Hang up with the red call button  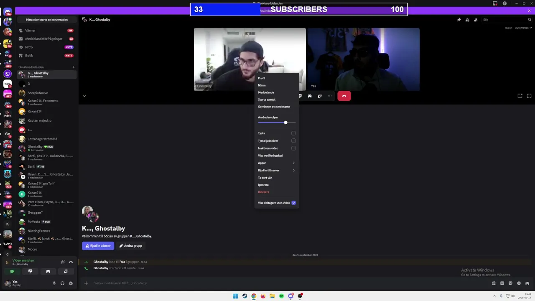(x=344, y=96)
